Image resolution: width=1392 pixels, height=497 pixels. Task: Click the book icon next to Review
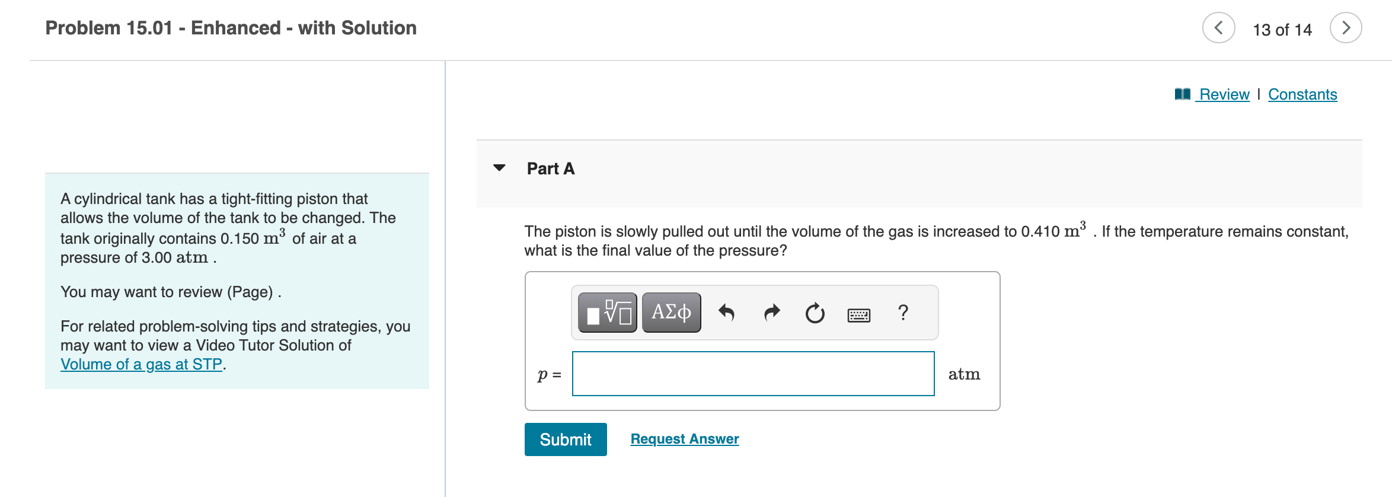click(x=1182, y=94)
